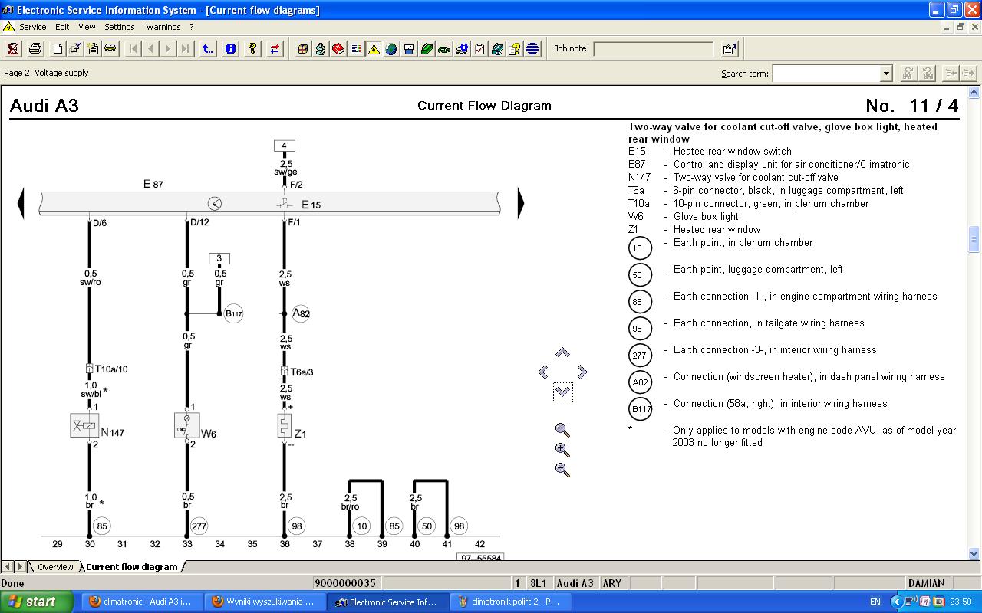Image resolution: width=982 pixels, height=613 pixels.
Task: Click 'E 15' label in the diagram
Action: (x=311, y=205)
